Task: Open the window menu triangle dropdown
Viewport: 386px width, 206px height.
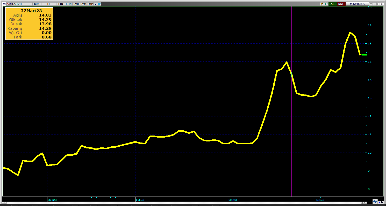Action: click(371, 4)
